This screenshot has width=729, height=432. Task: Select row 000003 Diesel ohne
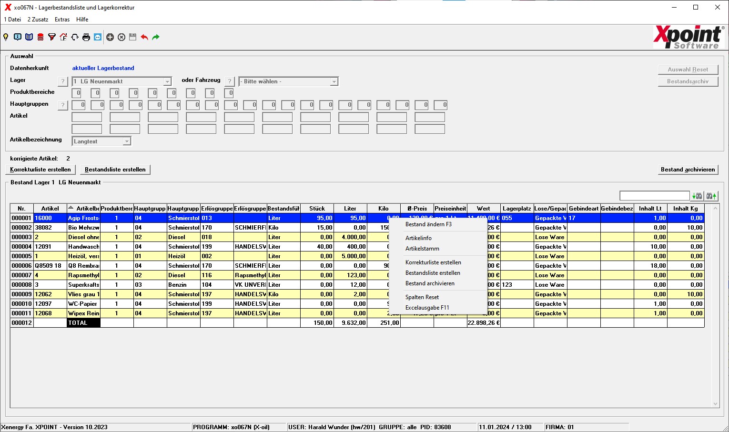click(x=357, y=237)
